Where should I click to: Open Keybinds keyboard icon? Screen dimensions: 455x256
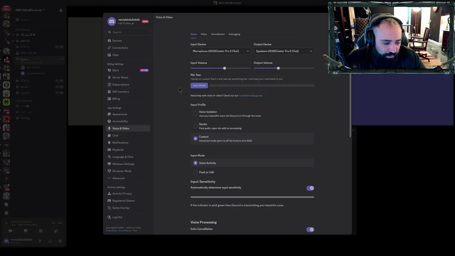point(109,150)
